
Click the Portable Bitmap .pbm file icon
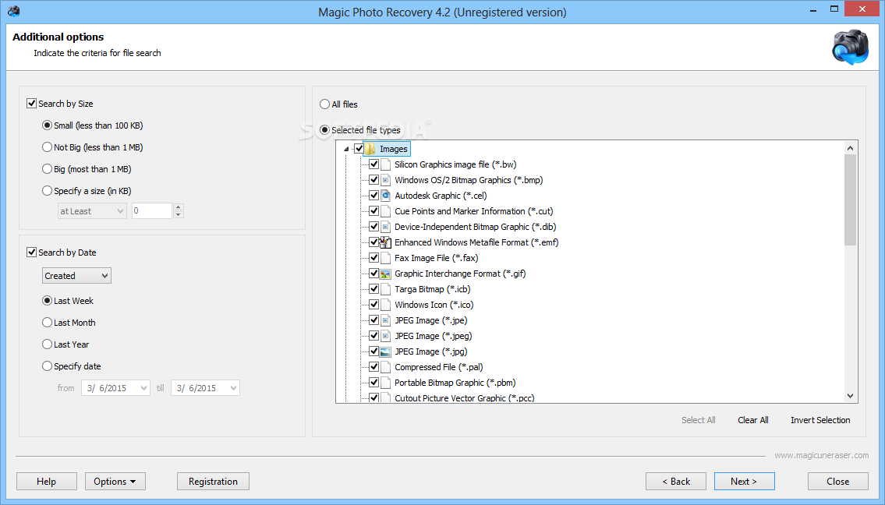click(385, 383)
